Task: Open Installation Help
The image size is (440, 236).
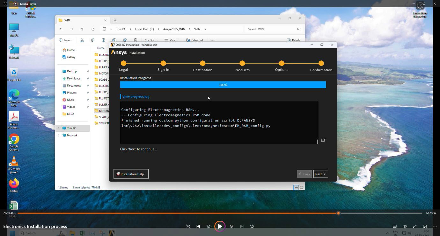Action: [131, 174]
